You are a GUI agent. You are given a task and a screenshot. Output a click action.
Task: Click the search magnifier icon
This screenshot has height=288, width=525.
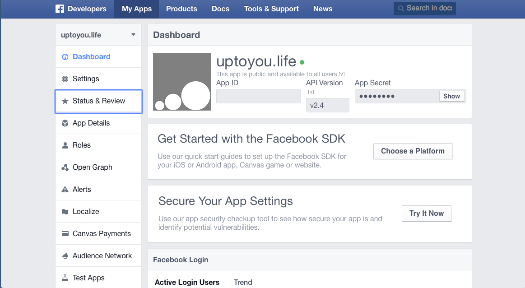coord(401,9)
